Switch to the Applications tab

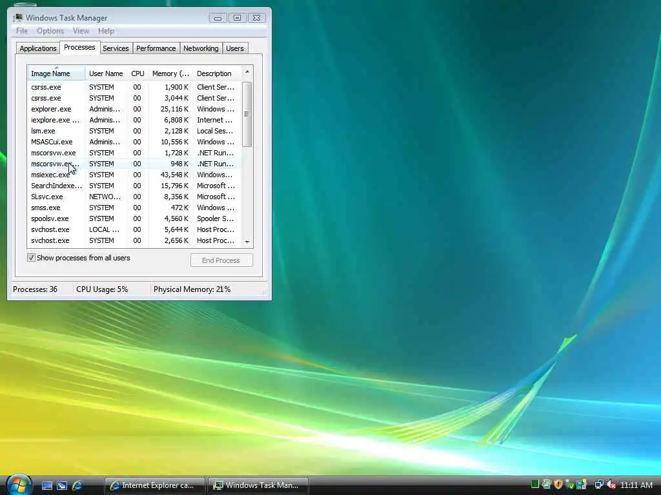pos(38,48)
